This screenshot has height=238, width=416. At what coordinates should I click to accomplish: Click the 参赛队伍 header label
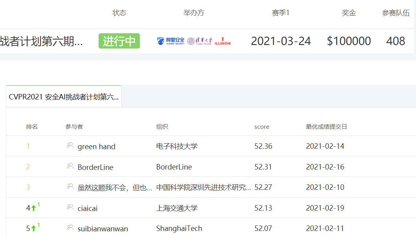[x=396, y=13]
